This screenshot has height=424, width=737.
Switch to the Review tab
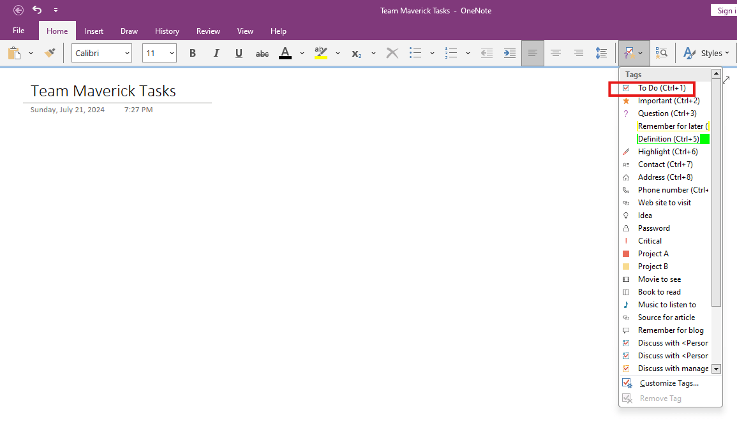(208, 31)
